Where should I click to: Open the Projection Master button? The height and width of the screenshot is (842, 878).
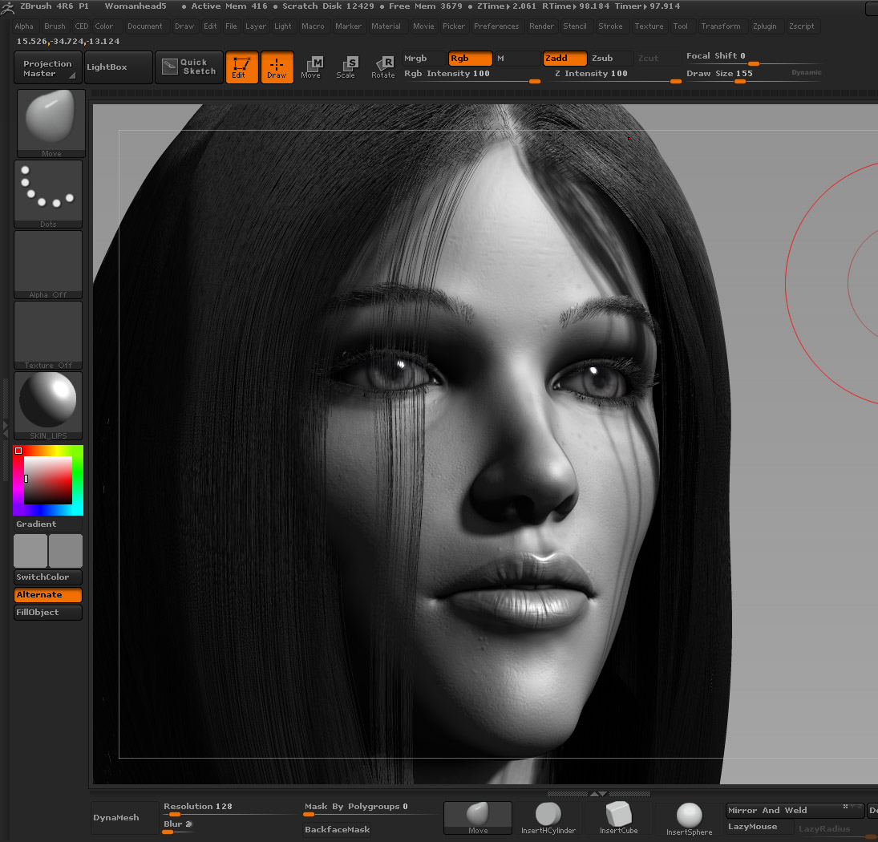click(x=48, y=67)
